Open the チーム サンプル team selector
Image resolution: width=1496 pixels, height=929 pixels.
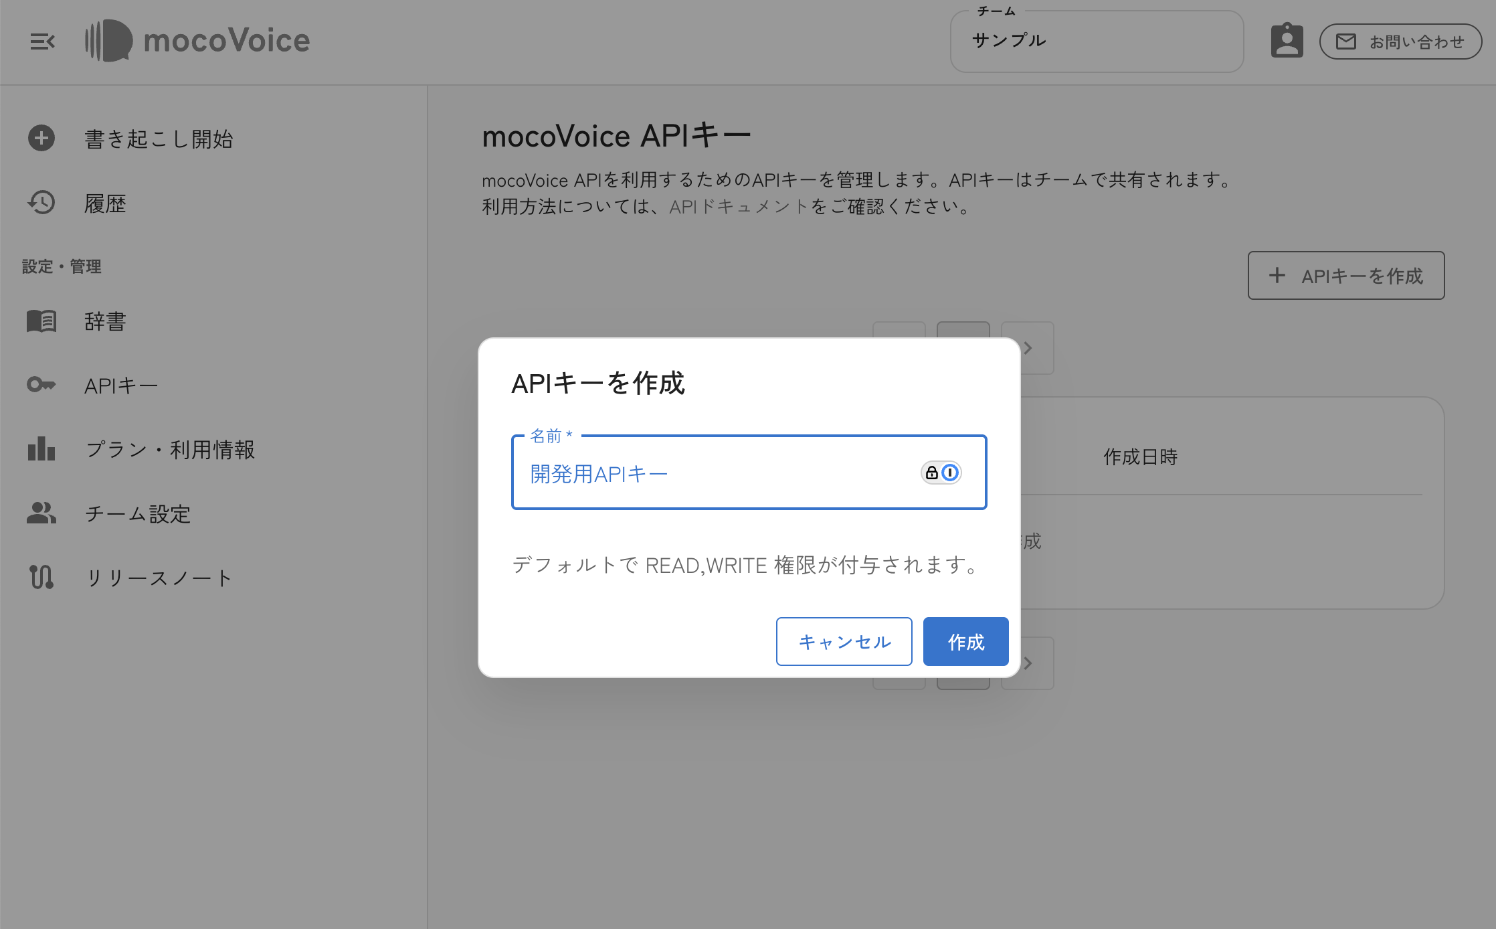coord(1097,41)
